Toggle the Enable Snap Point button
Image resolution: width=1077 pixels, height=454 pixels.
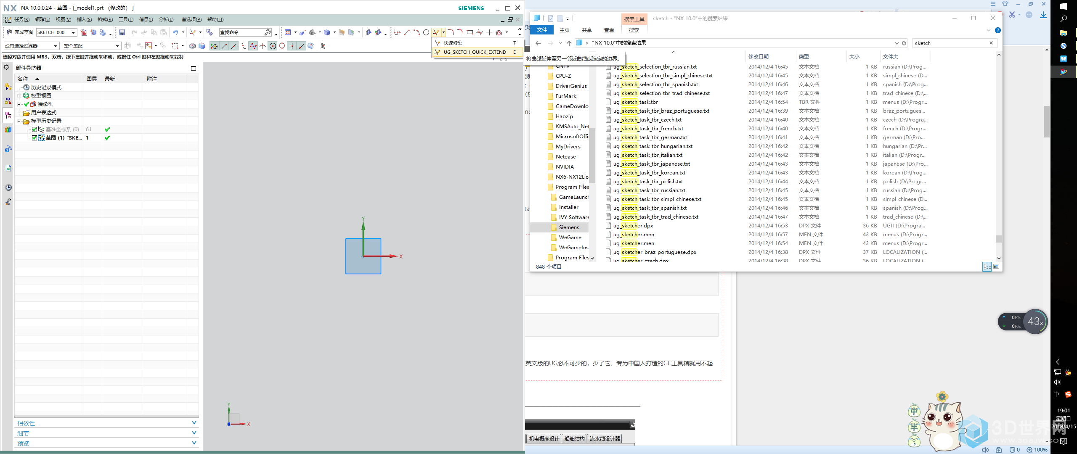click(x=215, y=46)
